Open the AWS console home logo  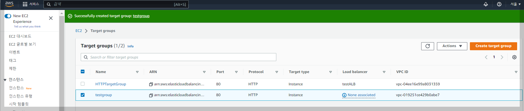coord(9,4)
